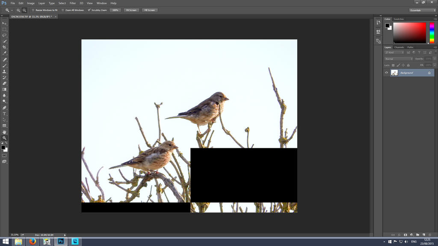Open History panel icon in dock
The height and width of the screenshot is (246, 438).
pyautogui.click(x=378, y=22)
